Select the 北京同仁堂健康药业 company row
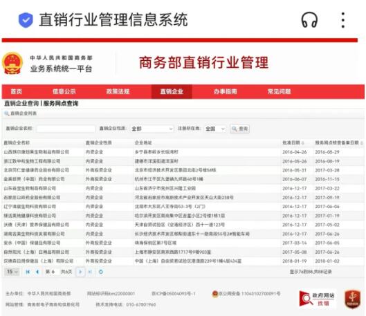 [x=183, y=170]
